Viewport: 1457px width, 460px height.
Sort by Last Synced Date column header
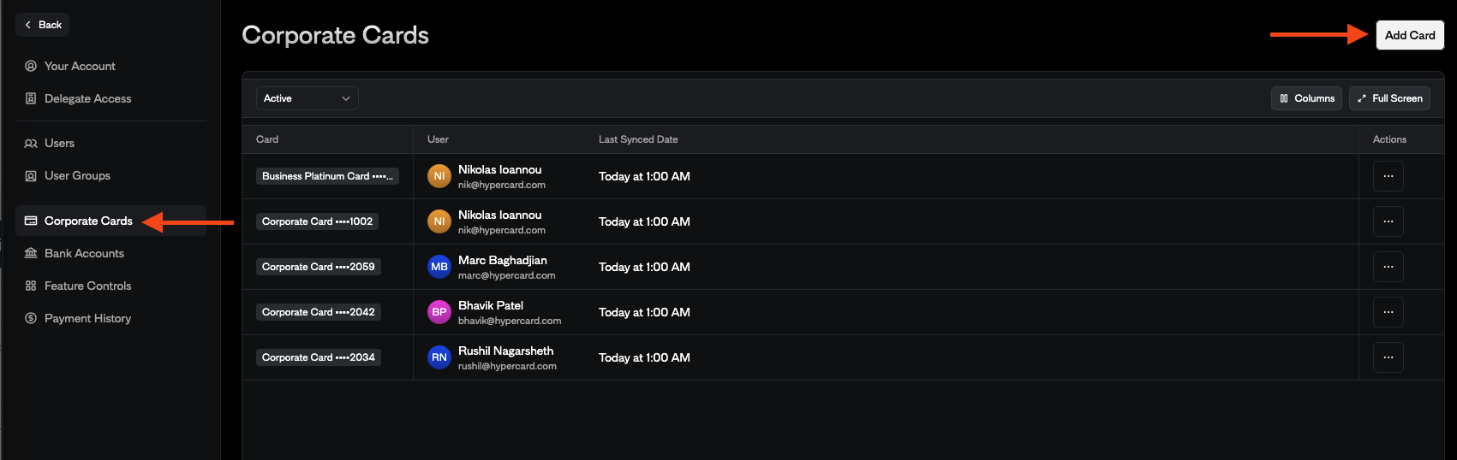(x=638, y=139)
